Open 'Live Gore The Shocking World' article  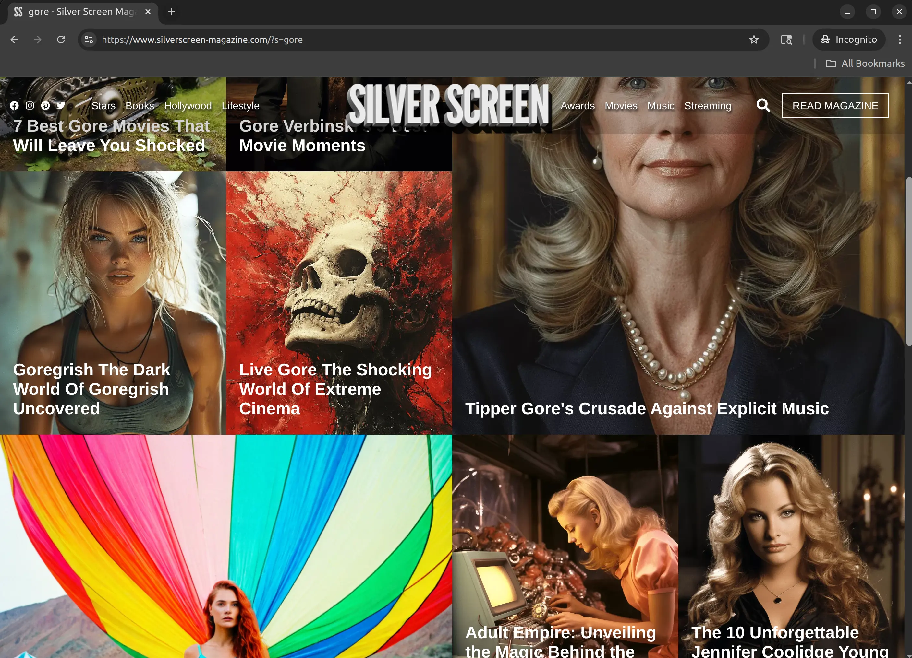[335, 389]
